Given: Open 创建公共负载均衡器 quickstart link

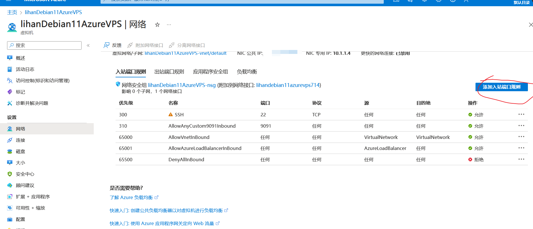Looking at the screenshot, I should (x=166, y=210).
